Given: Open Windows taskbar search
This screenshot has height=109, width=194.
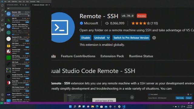Looking at the screenshot, I should [x=75, y=107].
